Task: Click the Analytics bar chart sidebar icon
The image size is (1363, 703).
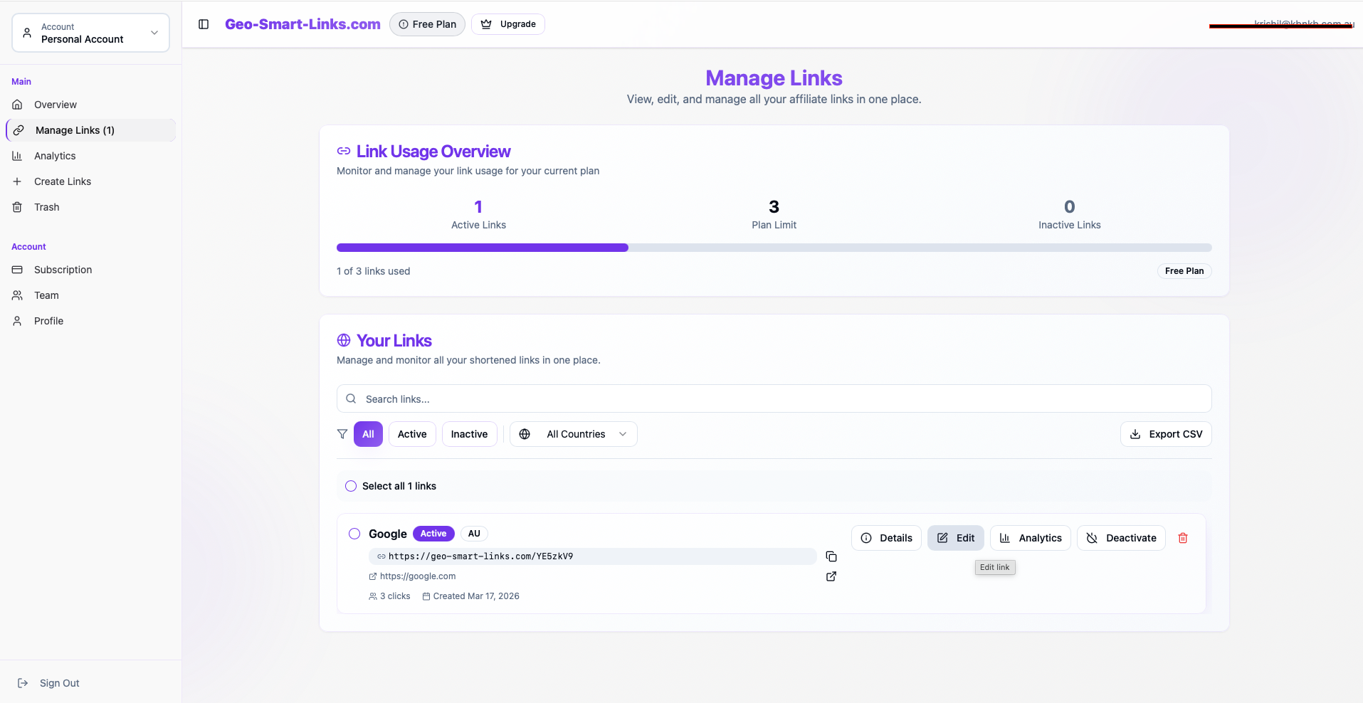Action: coord(17,156)
